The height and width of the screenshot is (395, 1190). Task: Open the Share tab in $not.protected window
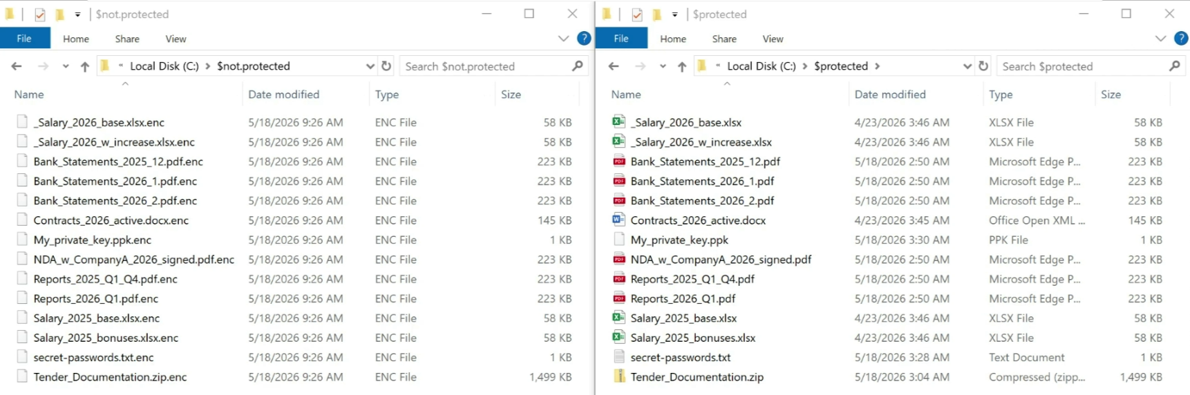[127, 39]
